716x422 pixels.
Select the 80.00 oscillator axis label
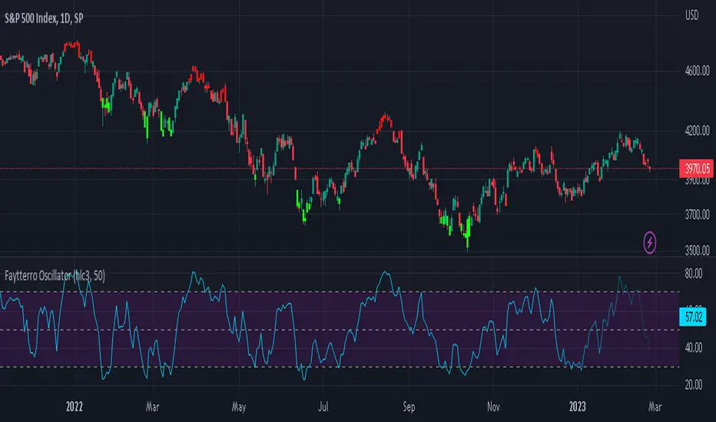click(x=694, y=274)
